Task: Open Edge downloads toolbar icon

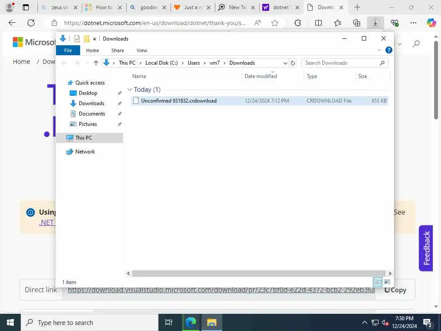Action: click(376, 23)
